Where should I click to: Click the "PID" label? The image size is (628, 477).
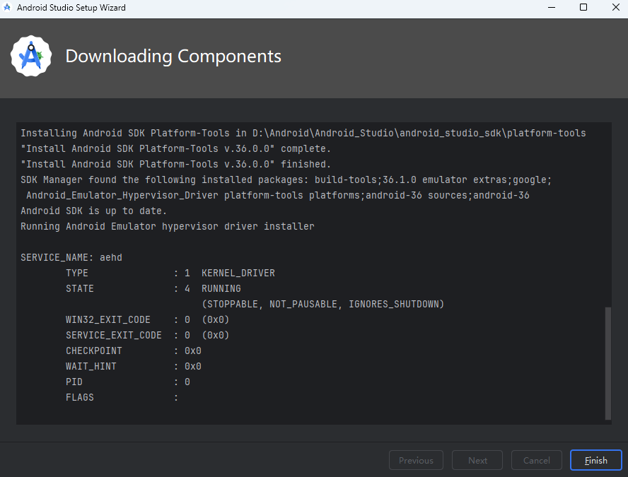[x=74, y=382]
